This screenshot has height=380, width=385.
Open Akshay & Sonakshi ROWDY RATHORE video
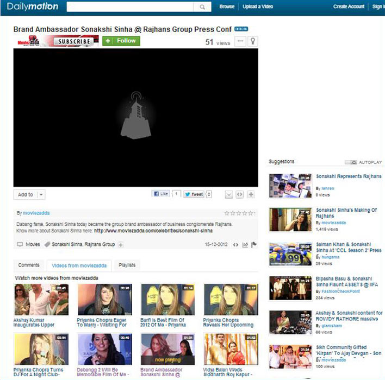coord(349,316)
